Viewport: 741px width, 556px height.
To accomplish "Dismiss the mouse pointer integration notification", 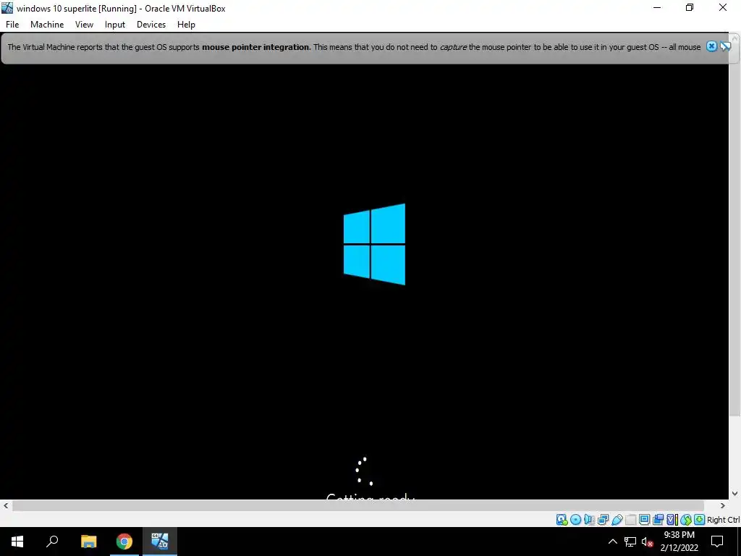I will [x=712, y=46].
